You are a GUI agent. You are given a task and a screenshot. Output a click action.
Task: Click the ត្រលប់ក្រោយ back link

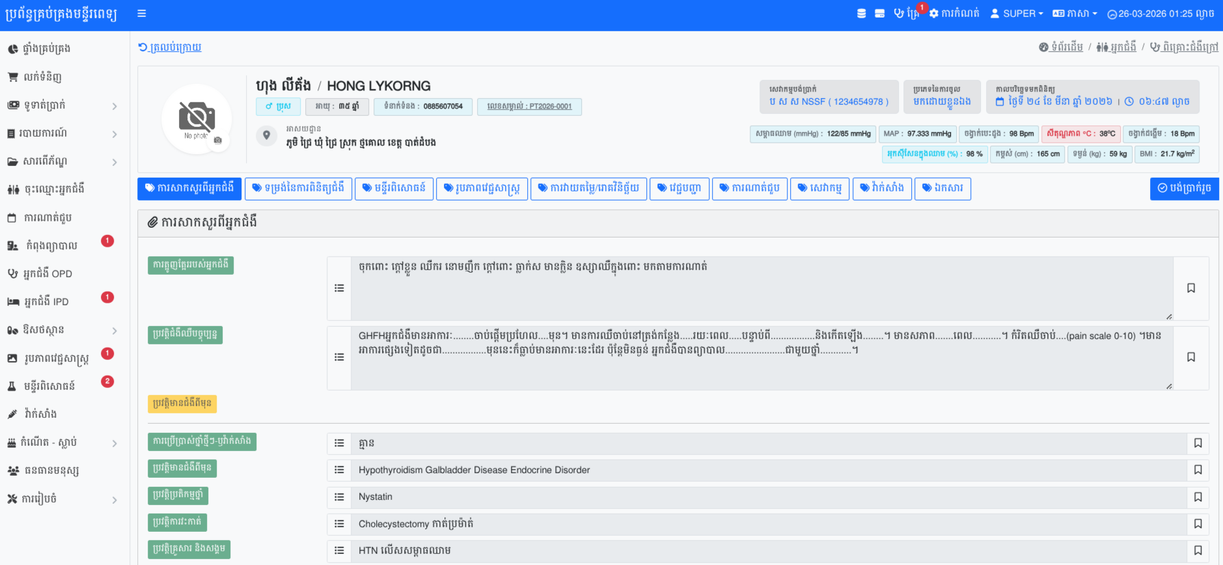click(x=170, y=48)
